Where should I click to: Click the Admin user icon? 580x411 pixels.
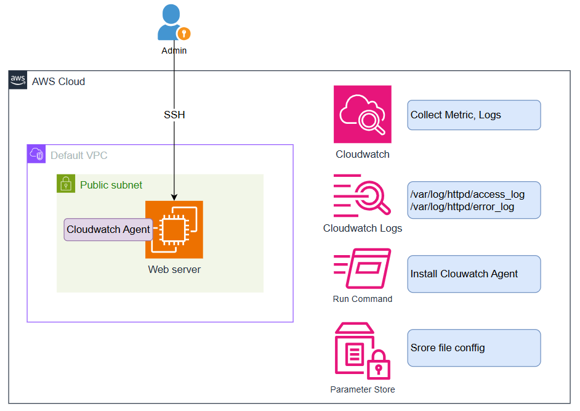(173, 23)
